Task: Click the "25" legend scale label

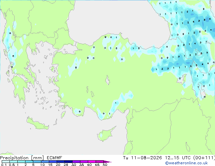Action: click(66, 165)
